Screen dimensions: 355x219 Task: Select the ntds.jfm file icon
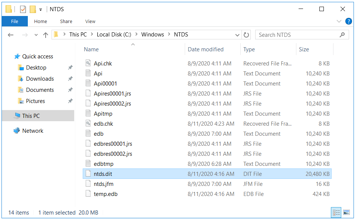(88, 184)
